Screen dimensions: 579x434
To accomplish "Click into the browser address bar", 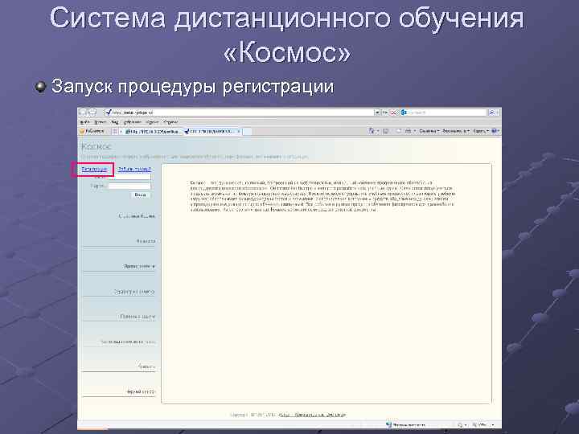I will (239, 113).
